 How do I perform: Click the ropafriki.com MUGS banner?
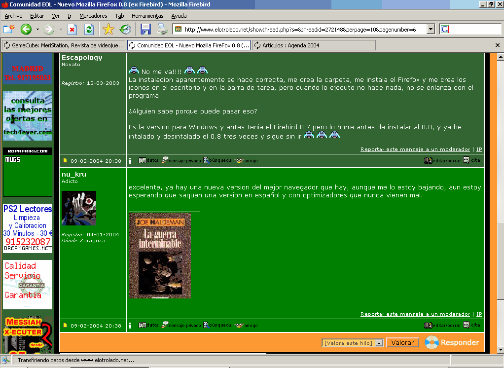click(28, 172)
